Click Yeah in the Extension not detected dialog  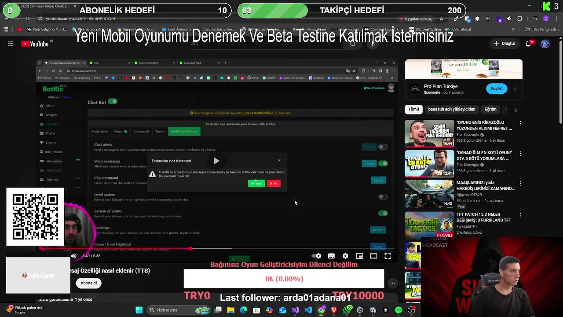[256, 184]
